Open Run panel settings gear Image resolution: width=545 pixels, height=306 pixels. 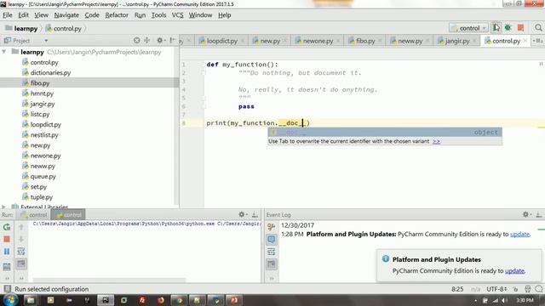242,214
